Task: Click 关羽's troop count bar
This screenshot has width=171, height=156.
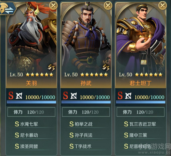Action: tap(31, 102)
